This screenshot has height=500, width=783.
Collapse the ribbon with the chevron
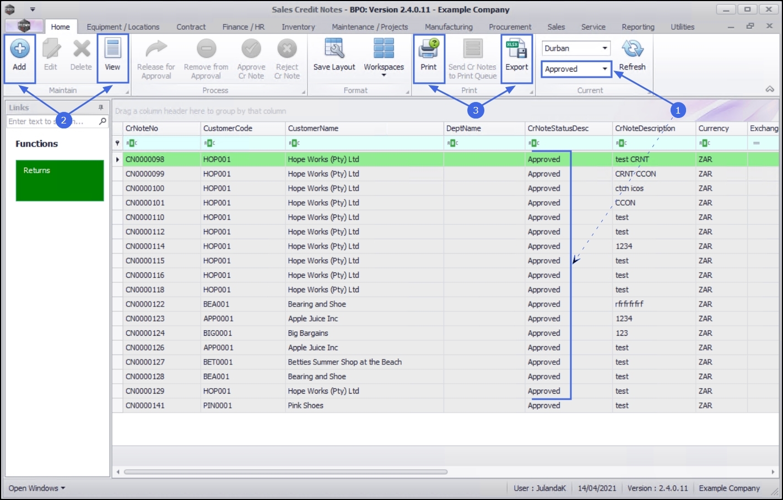(x=770, y=89)
